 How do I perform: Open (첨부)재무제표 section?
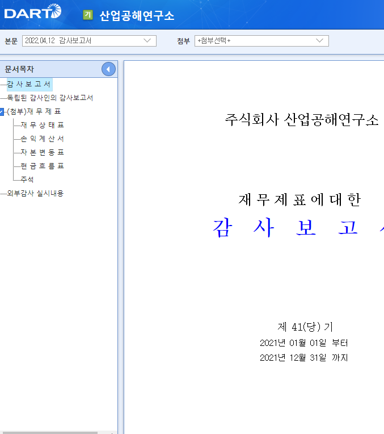[33, 111]
